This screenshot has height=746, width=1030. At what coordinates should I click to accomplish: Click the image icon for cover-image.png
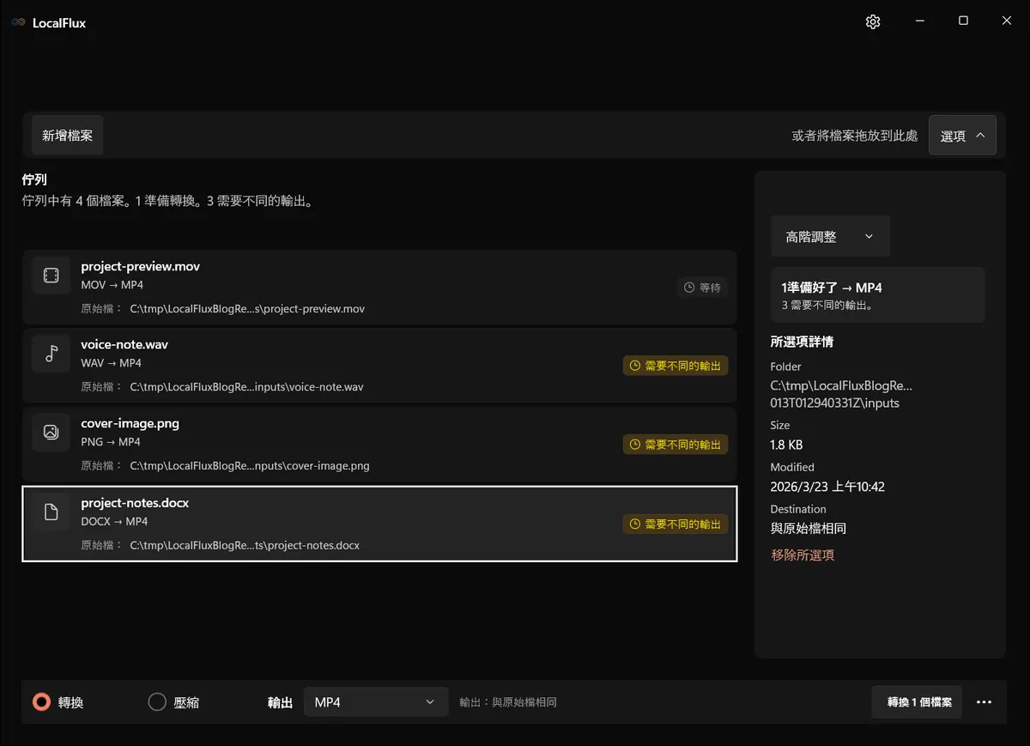coord(51,432)
